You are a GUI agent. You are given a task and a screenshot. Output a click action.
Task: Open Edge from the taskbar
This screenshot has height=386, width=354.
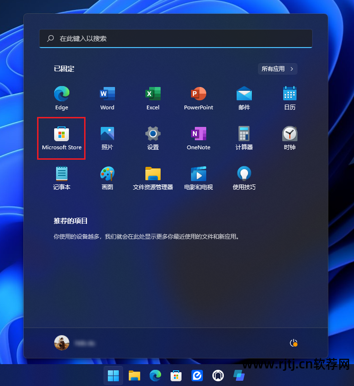(x=155, y=376)
